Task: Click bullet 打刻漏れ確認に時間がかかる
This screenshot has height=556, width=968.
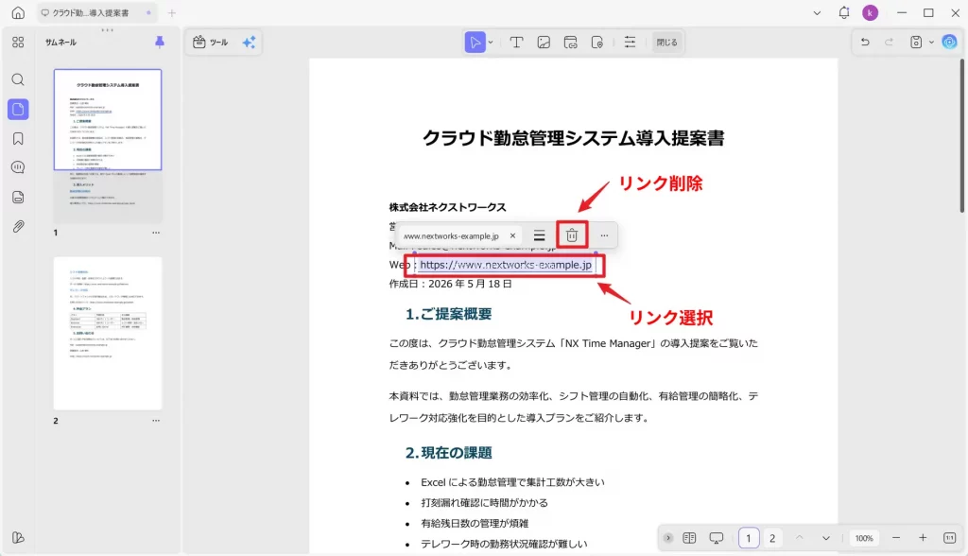Action: 485,503
